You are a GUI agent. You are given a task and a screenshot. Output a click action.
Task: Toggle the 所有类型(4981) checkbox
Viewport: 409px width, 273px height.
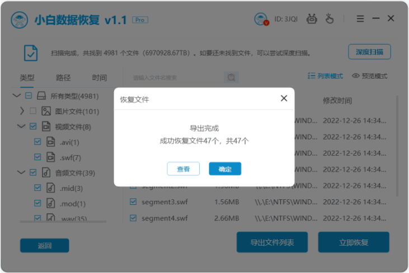point(29,96)
